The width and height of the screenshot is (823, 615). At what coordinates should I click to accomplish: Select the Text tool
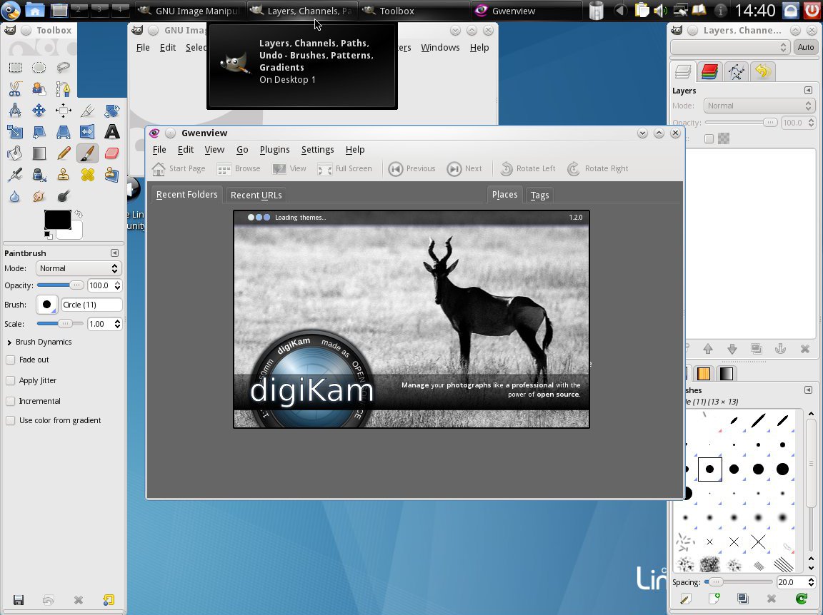[x=111, y=132]
